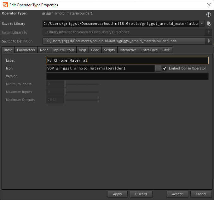Close the Edit Operator Type Properties window
214x200 pixels.
209,5
